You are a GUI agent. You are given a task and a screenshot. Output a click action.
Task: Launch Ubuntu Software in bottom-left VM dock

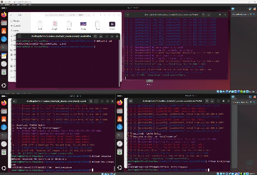tap(4, 119)
